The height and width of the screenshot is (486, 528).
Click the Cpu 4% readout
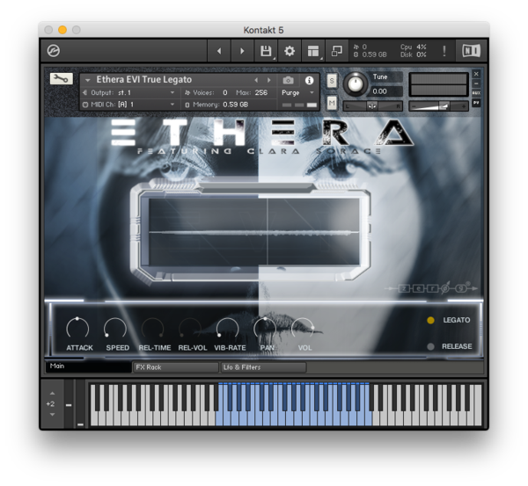click(x=414, y=47)
